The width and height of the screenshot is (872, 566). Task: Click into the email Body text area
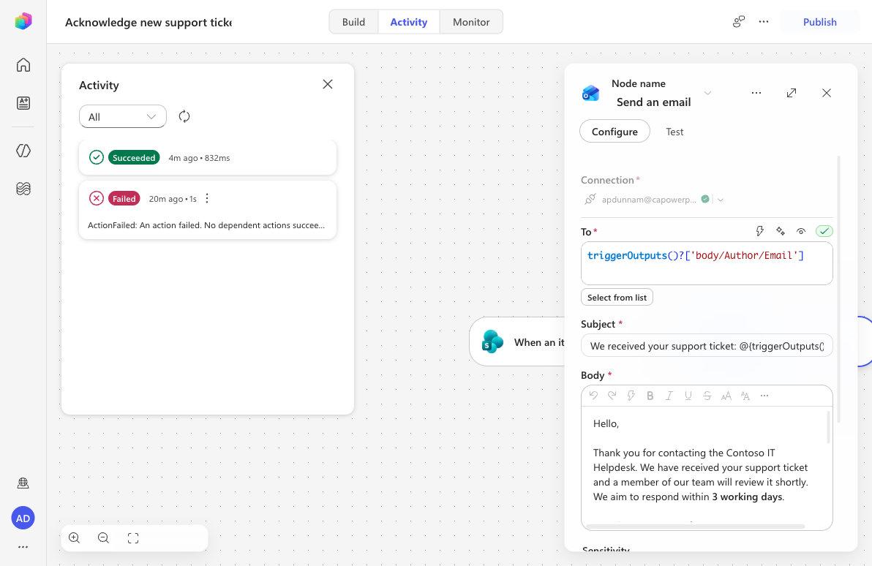point(705,464)
